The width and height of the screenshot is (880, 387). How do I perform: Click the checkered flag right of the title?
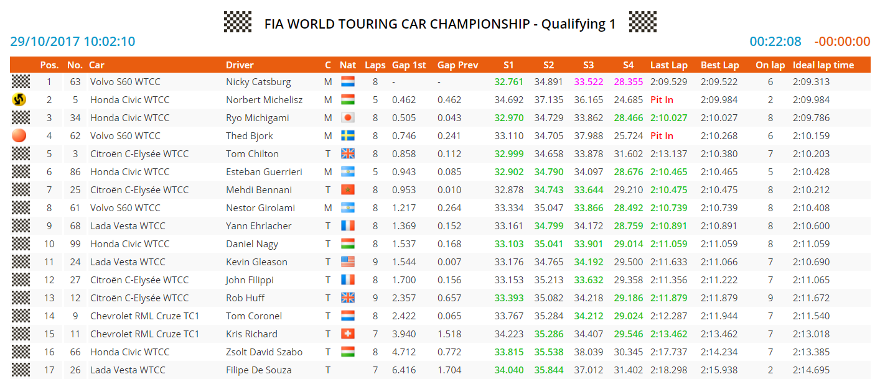(642, 22)
